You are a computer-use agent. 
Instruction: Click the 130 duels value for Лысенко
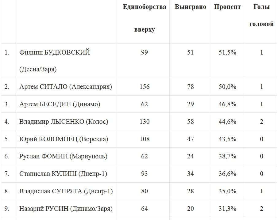tap(144, 122)
